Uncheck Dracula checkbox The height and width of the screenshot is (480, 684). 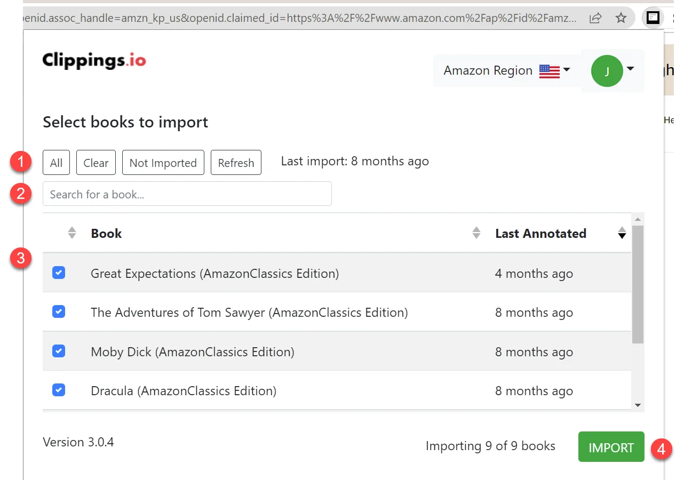(x=59, y=390)
